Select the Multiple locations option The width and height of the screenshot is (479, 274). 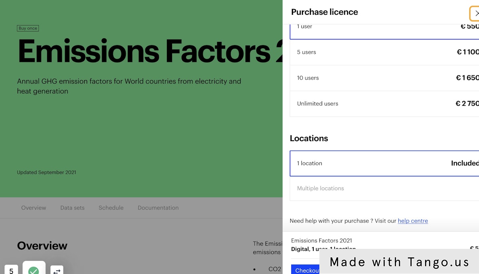(384, 188)
